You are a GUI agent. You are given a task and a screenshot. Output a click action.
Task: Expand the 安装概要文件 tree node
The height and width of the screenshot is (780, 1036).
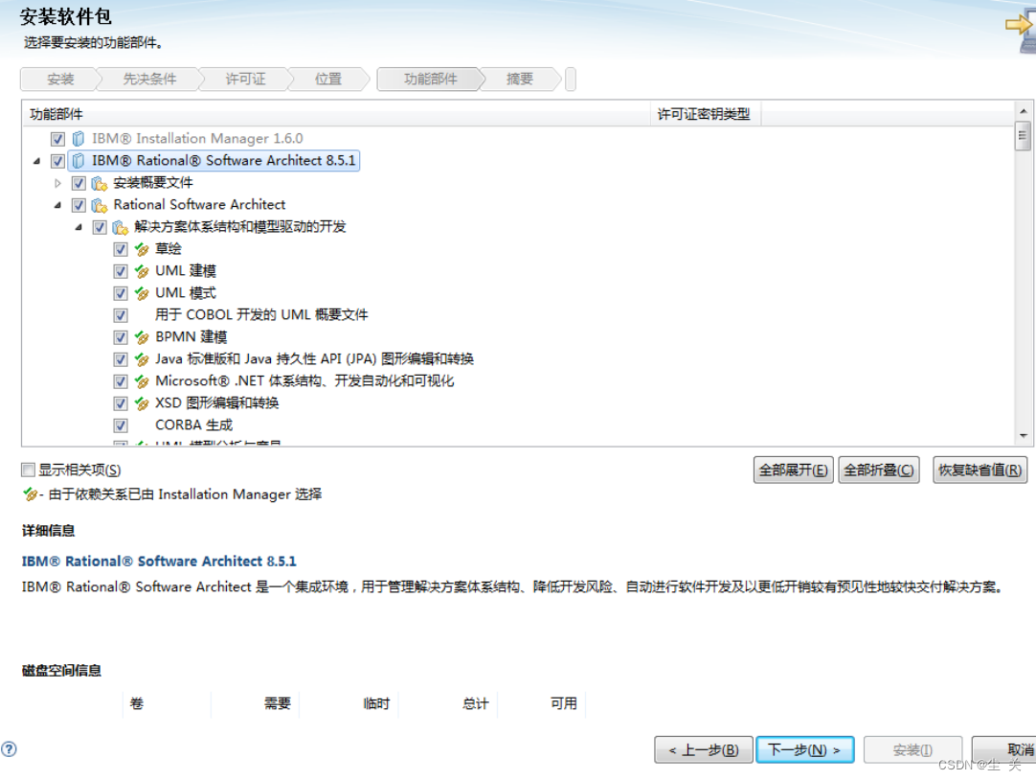[x=57, y=182]
